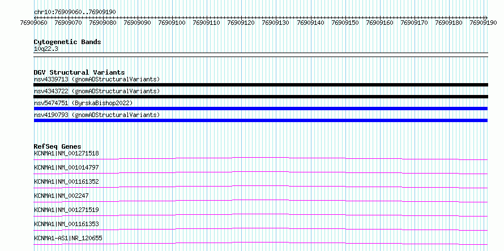Select the Cytogenetic Bands track heading
The height and width of the screenshot is (251, 504).
pos(67,42)
